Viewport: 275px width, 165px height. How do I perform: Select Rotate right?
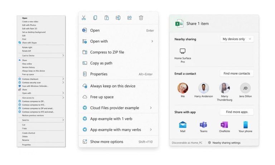click(27, 47)
